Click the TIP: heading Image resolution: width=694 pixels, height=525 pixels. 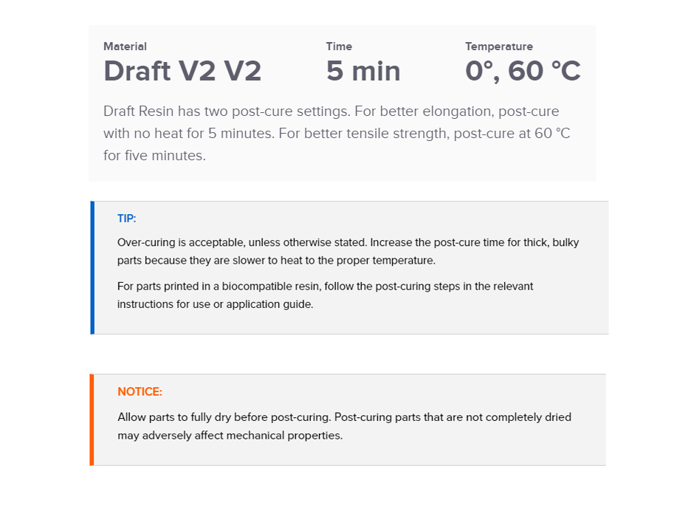pyautogui.click(x=126, y=219)
